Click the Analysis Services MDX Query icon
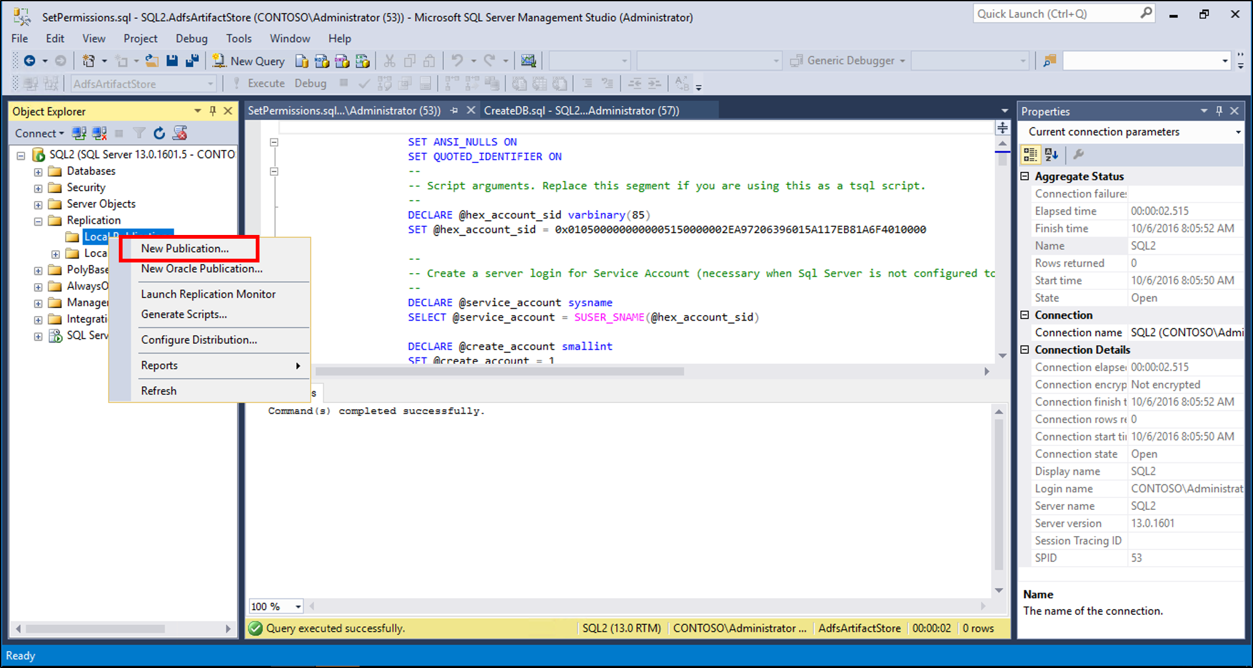1253x668 pixels. pos(322,61)
